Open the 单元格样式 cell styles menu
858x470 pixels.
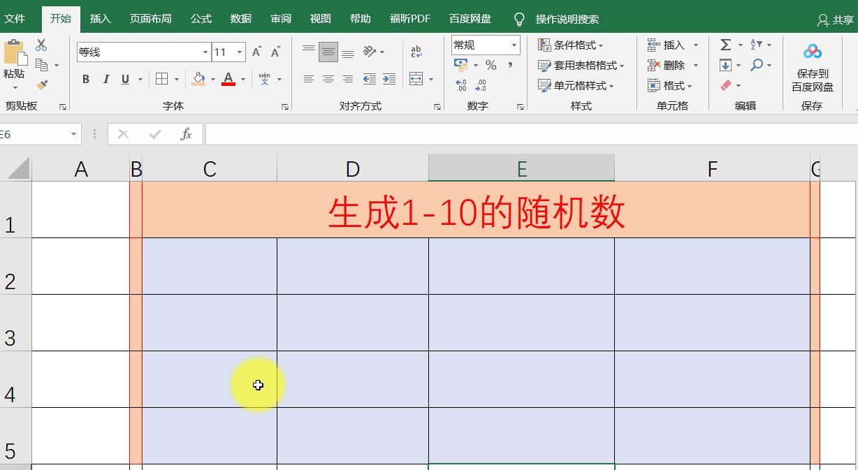(576, 86)
